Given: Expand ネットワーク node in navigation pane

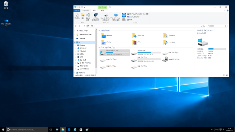Looking at the screenshot, I should [x=75, y=73].
